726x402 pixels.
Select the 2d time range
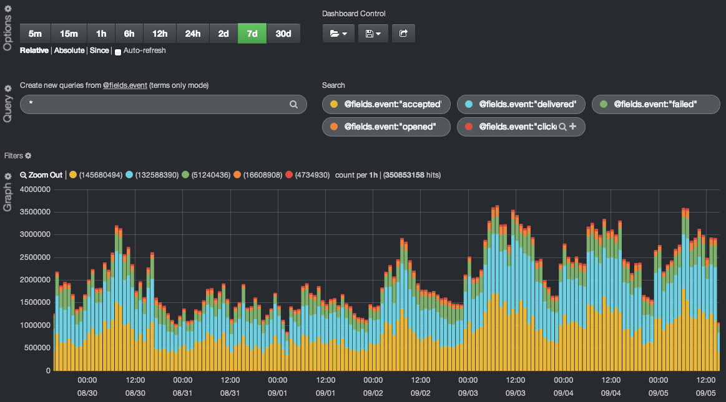(x=223, y=33)
